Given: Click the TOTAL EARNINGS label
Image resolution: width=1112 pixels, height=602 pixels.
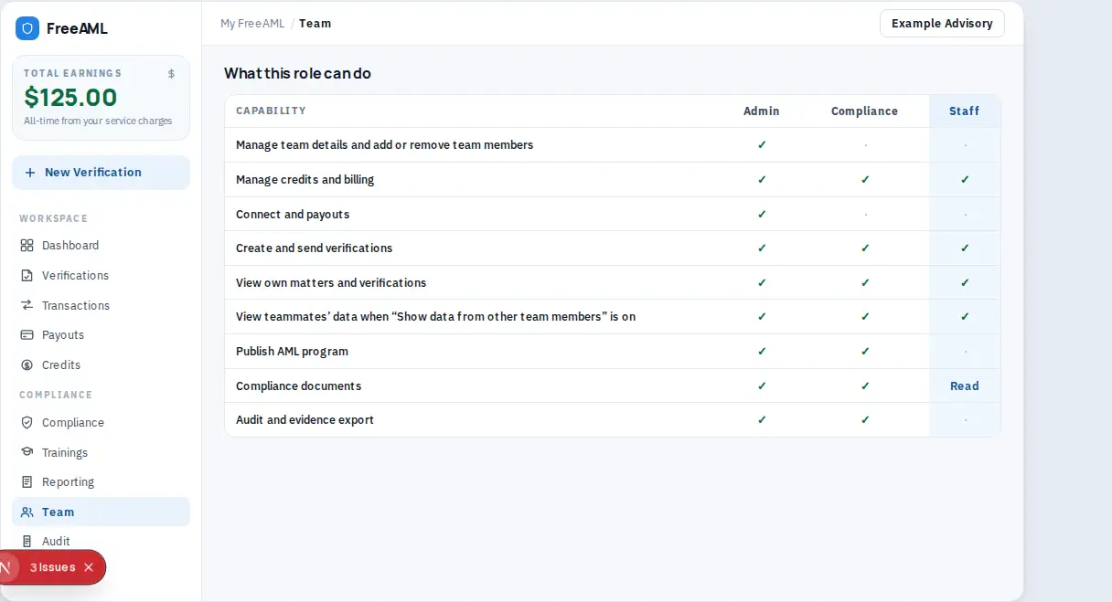Looking at the screenshot, I should click(x=72, y=74).
